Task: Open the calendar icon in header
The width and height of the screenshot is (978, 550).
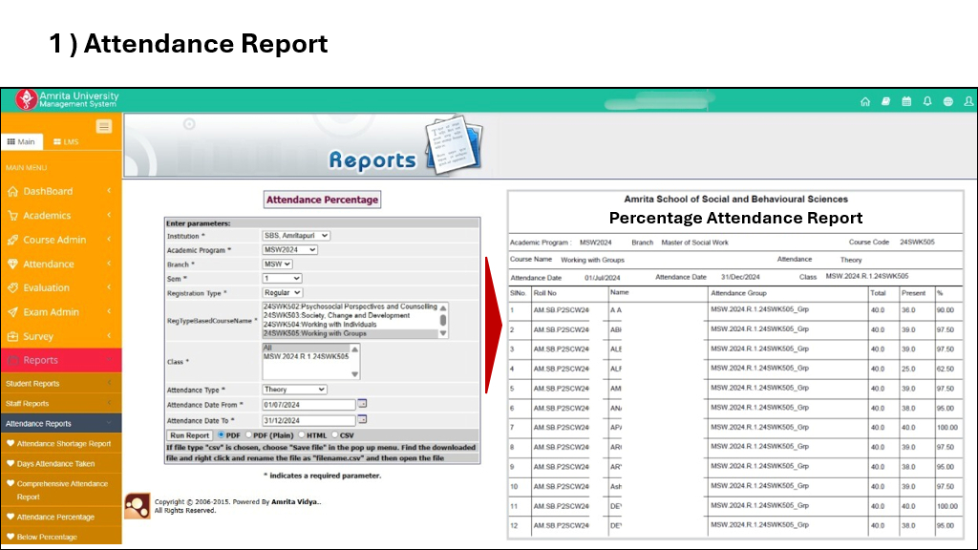Action: 906,101
